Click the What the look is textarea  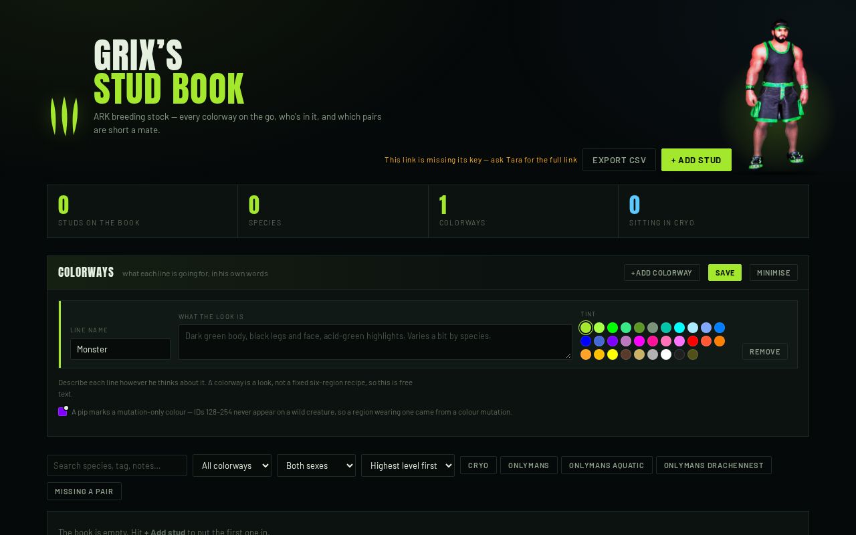coord(375,342)
